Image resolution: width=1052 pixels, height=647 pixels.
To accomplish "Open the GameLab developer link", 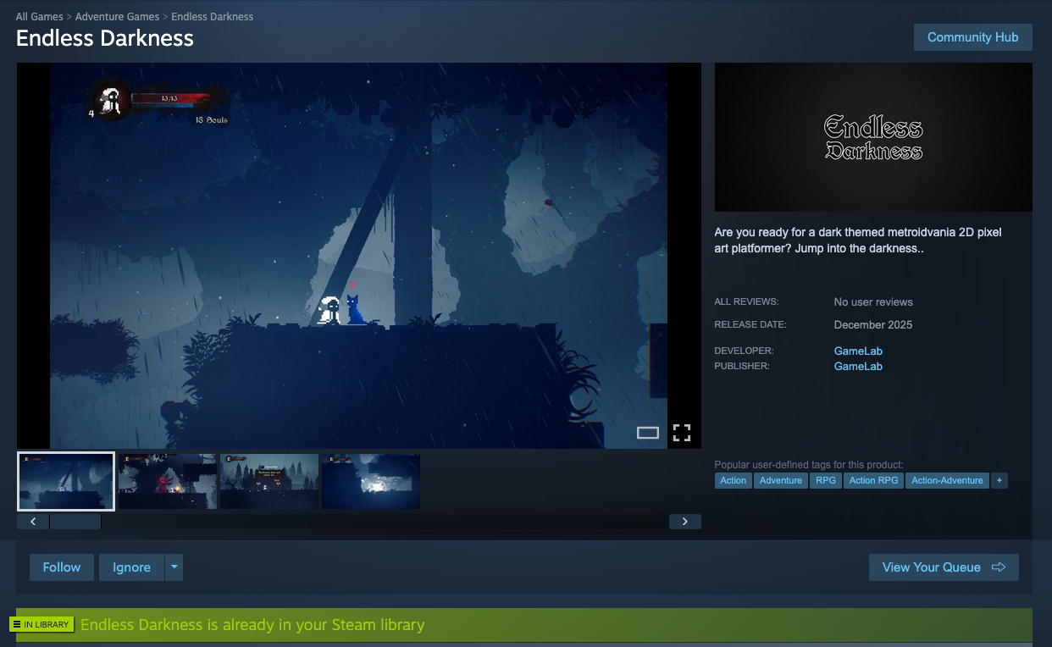I will coord(858,351).
